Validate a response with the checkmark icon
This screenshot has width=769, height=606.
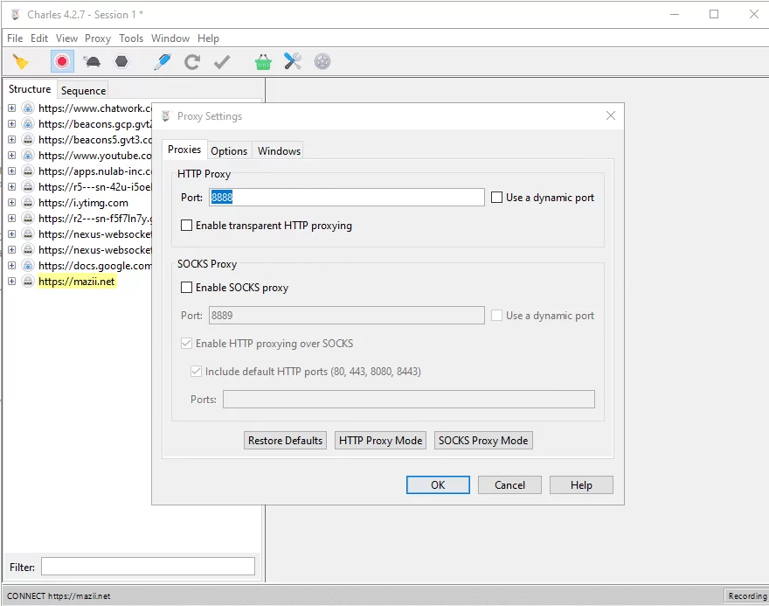click(221, 61)
